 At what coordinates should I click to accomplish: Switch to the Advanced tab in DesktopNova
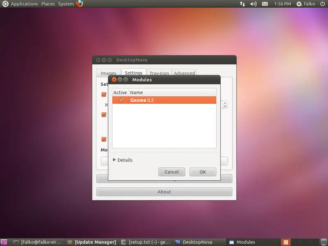[x=184, y=73]
